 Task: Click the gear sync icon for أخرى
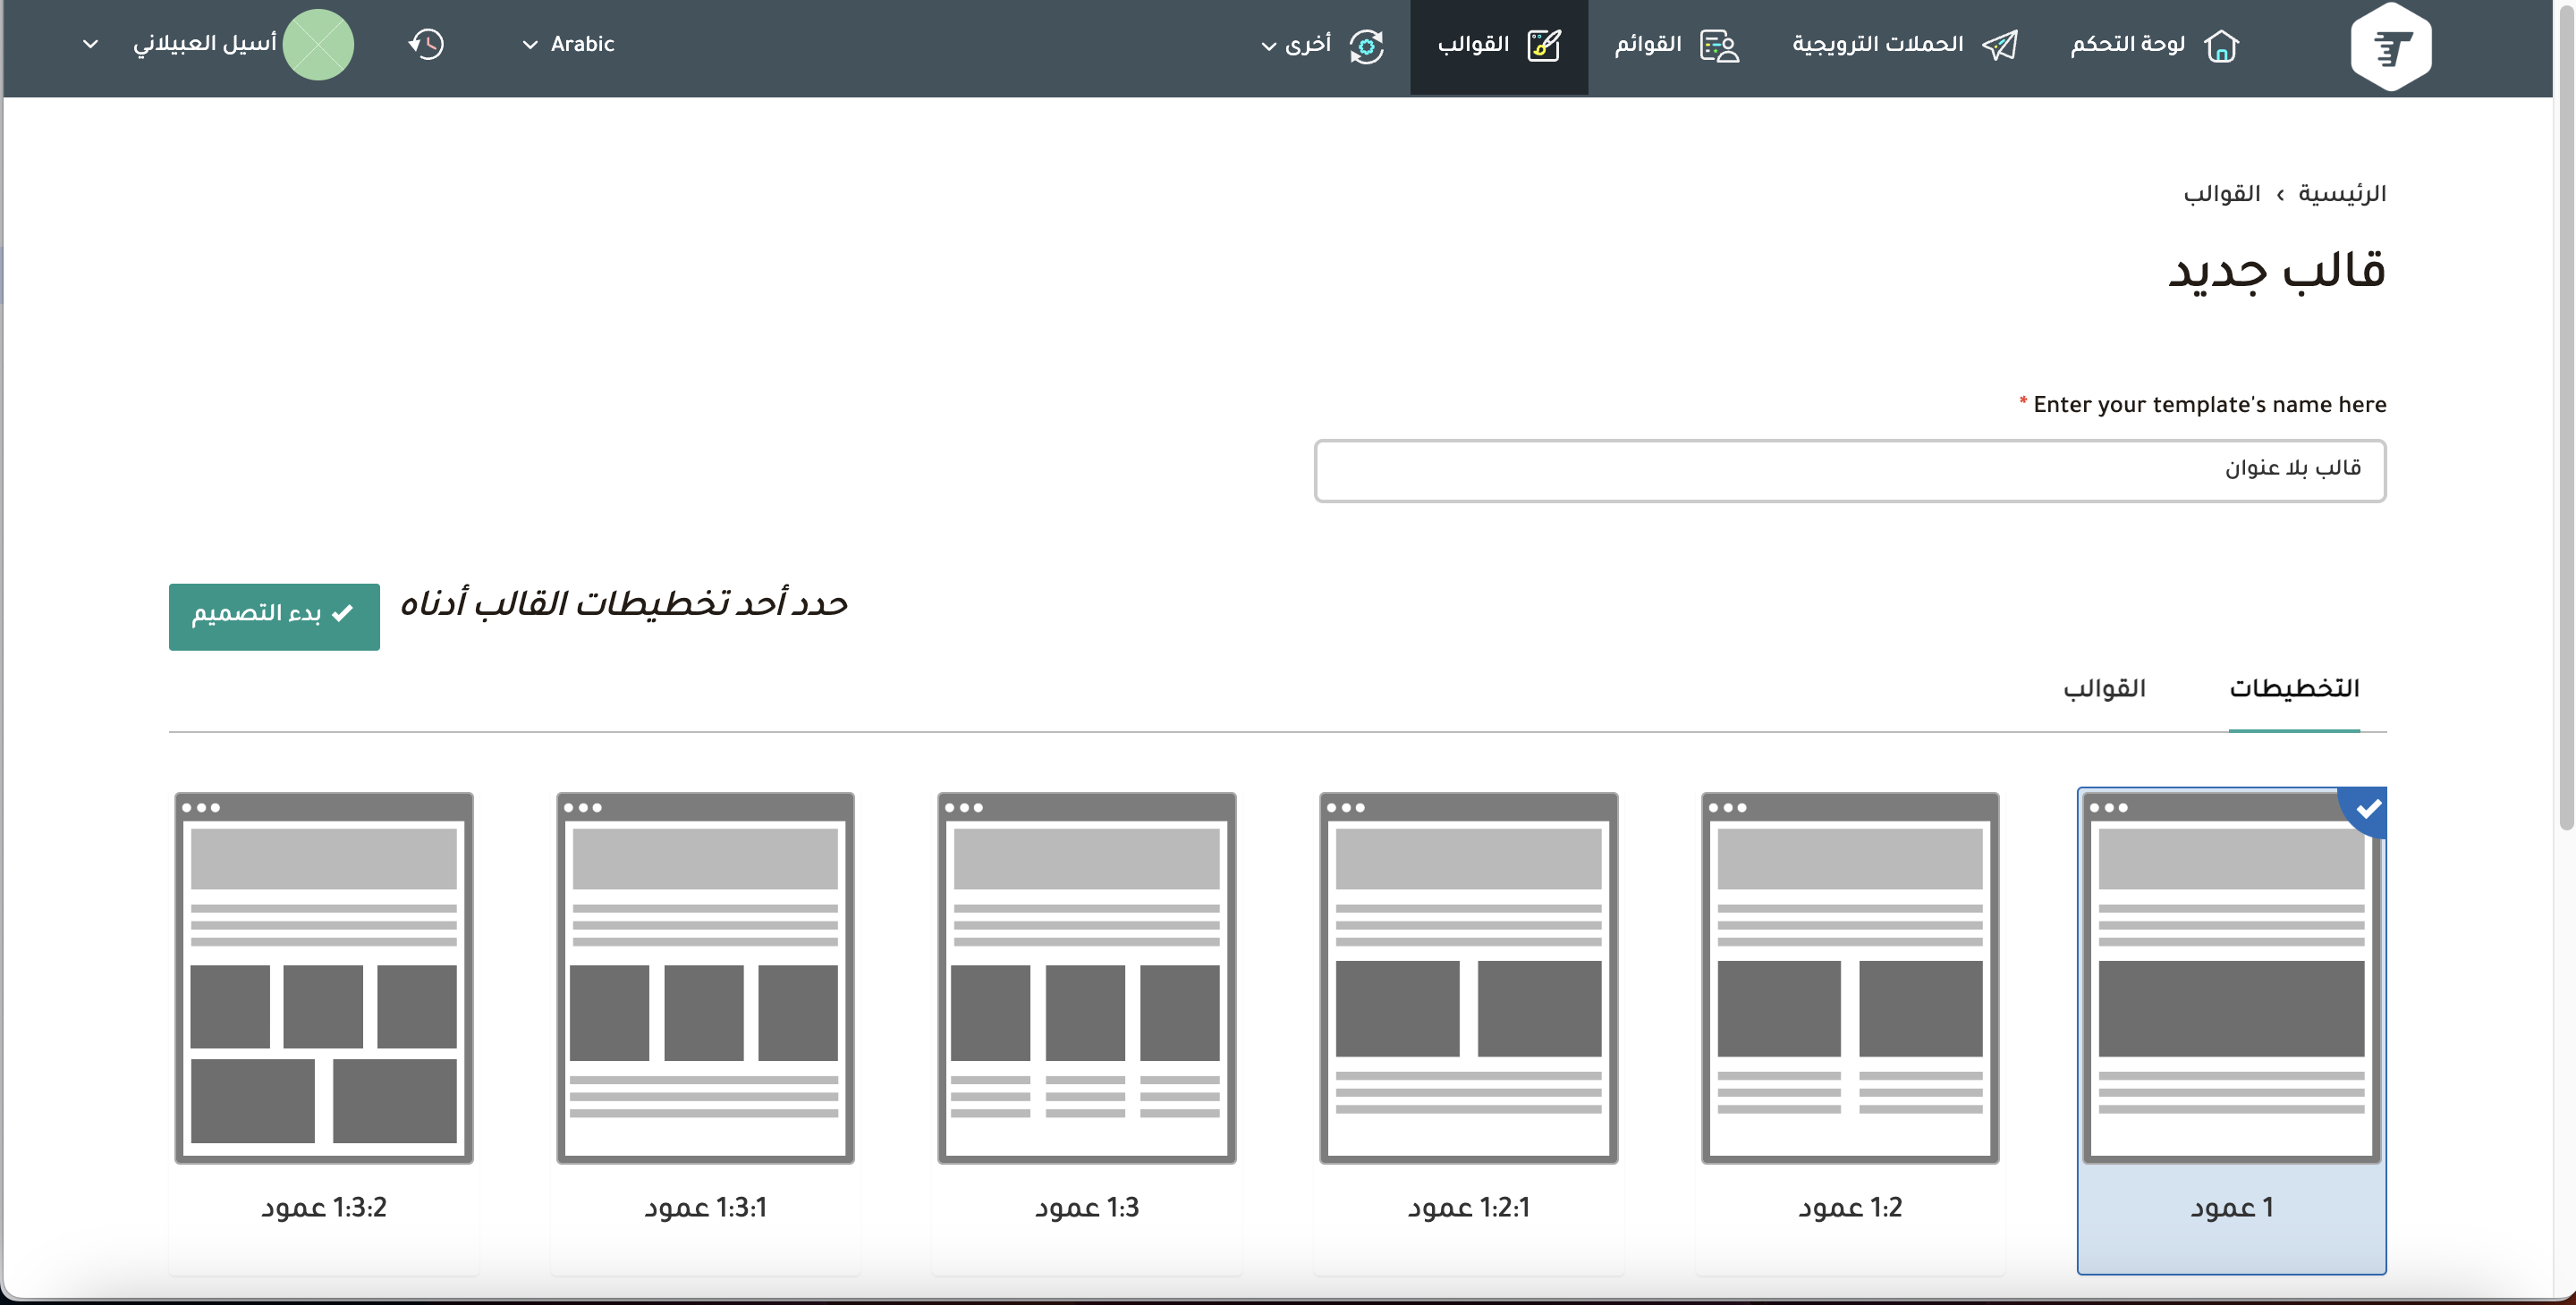click(1366, 46)
